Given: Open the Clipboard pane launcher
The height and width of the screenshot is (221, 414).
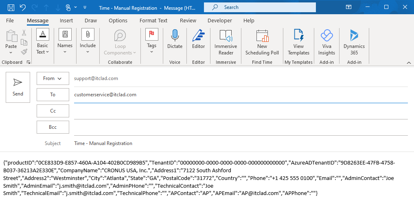Looking at the screenshot, I should pos(28,62).
